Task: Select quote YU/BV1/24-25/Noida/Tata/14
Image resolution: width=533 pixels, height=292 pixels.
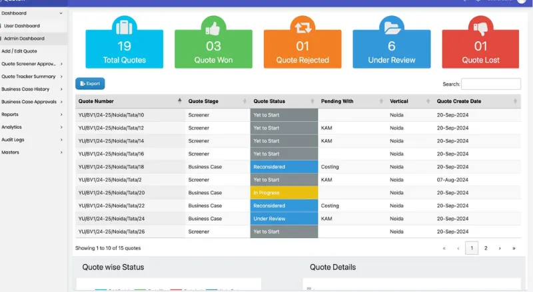Action: 111,141
